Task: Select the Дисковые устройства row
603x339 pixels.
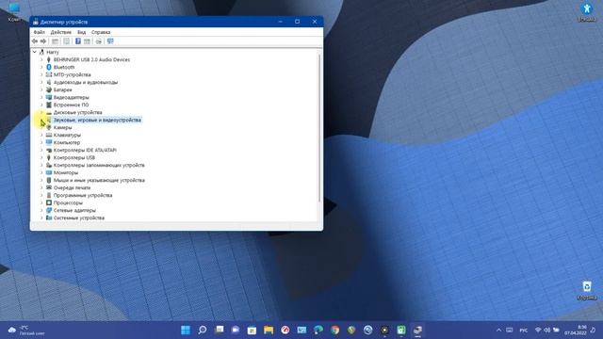Action: [x=77, y=112]
